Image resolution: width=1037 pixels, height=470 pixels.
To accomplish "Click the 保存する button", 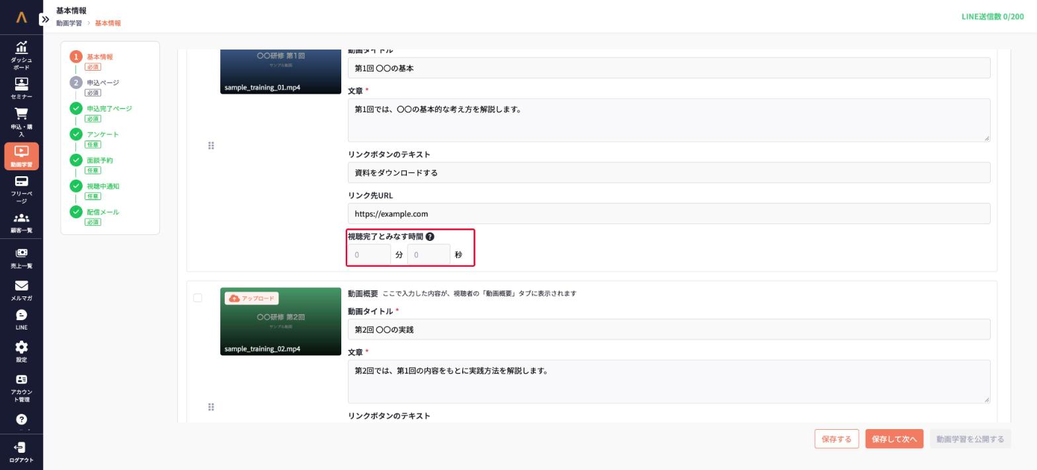I will 837,439.
